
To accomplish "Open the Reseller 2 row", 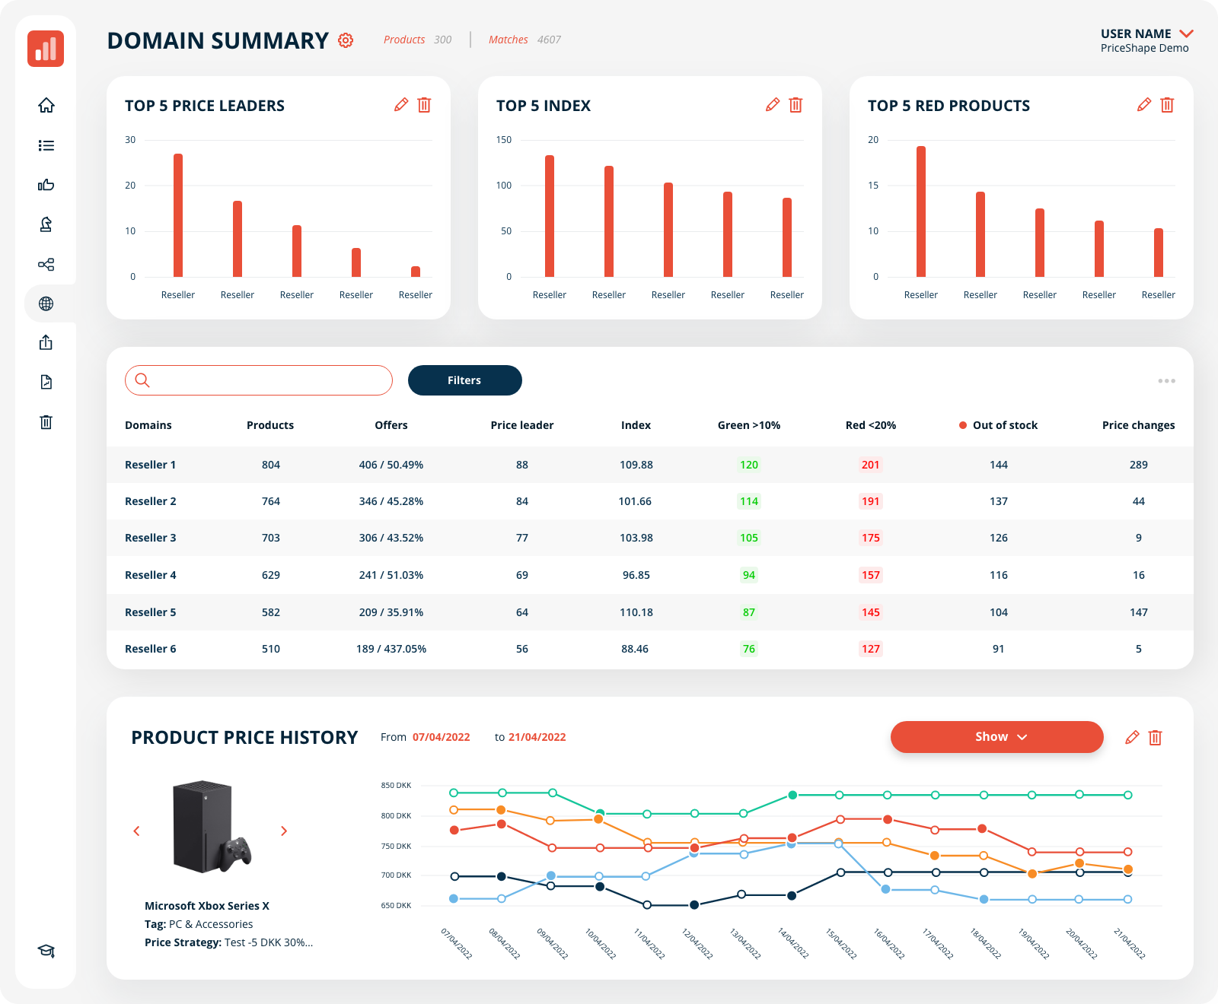I will (x=650, y=501).
